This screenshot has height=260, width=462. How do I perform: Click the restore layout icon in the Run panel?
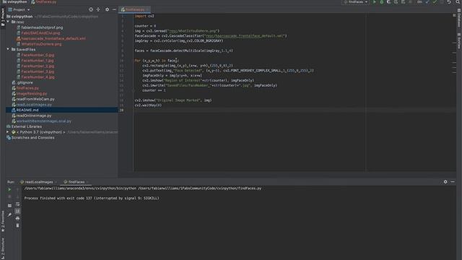9,205
